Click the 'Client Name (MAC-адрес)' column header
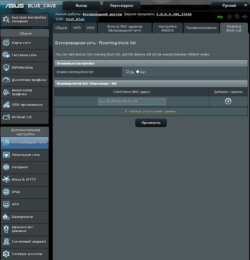This screenshot has width=250, height=260. tap(132, 92)
